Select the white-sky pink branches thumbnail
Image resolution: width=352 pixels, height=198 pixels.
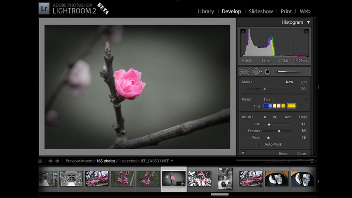tap(199, 179)
